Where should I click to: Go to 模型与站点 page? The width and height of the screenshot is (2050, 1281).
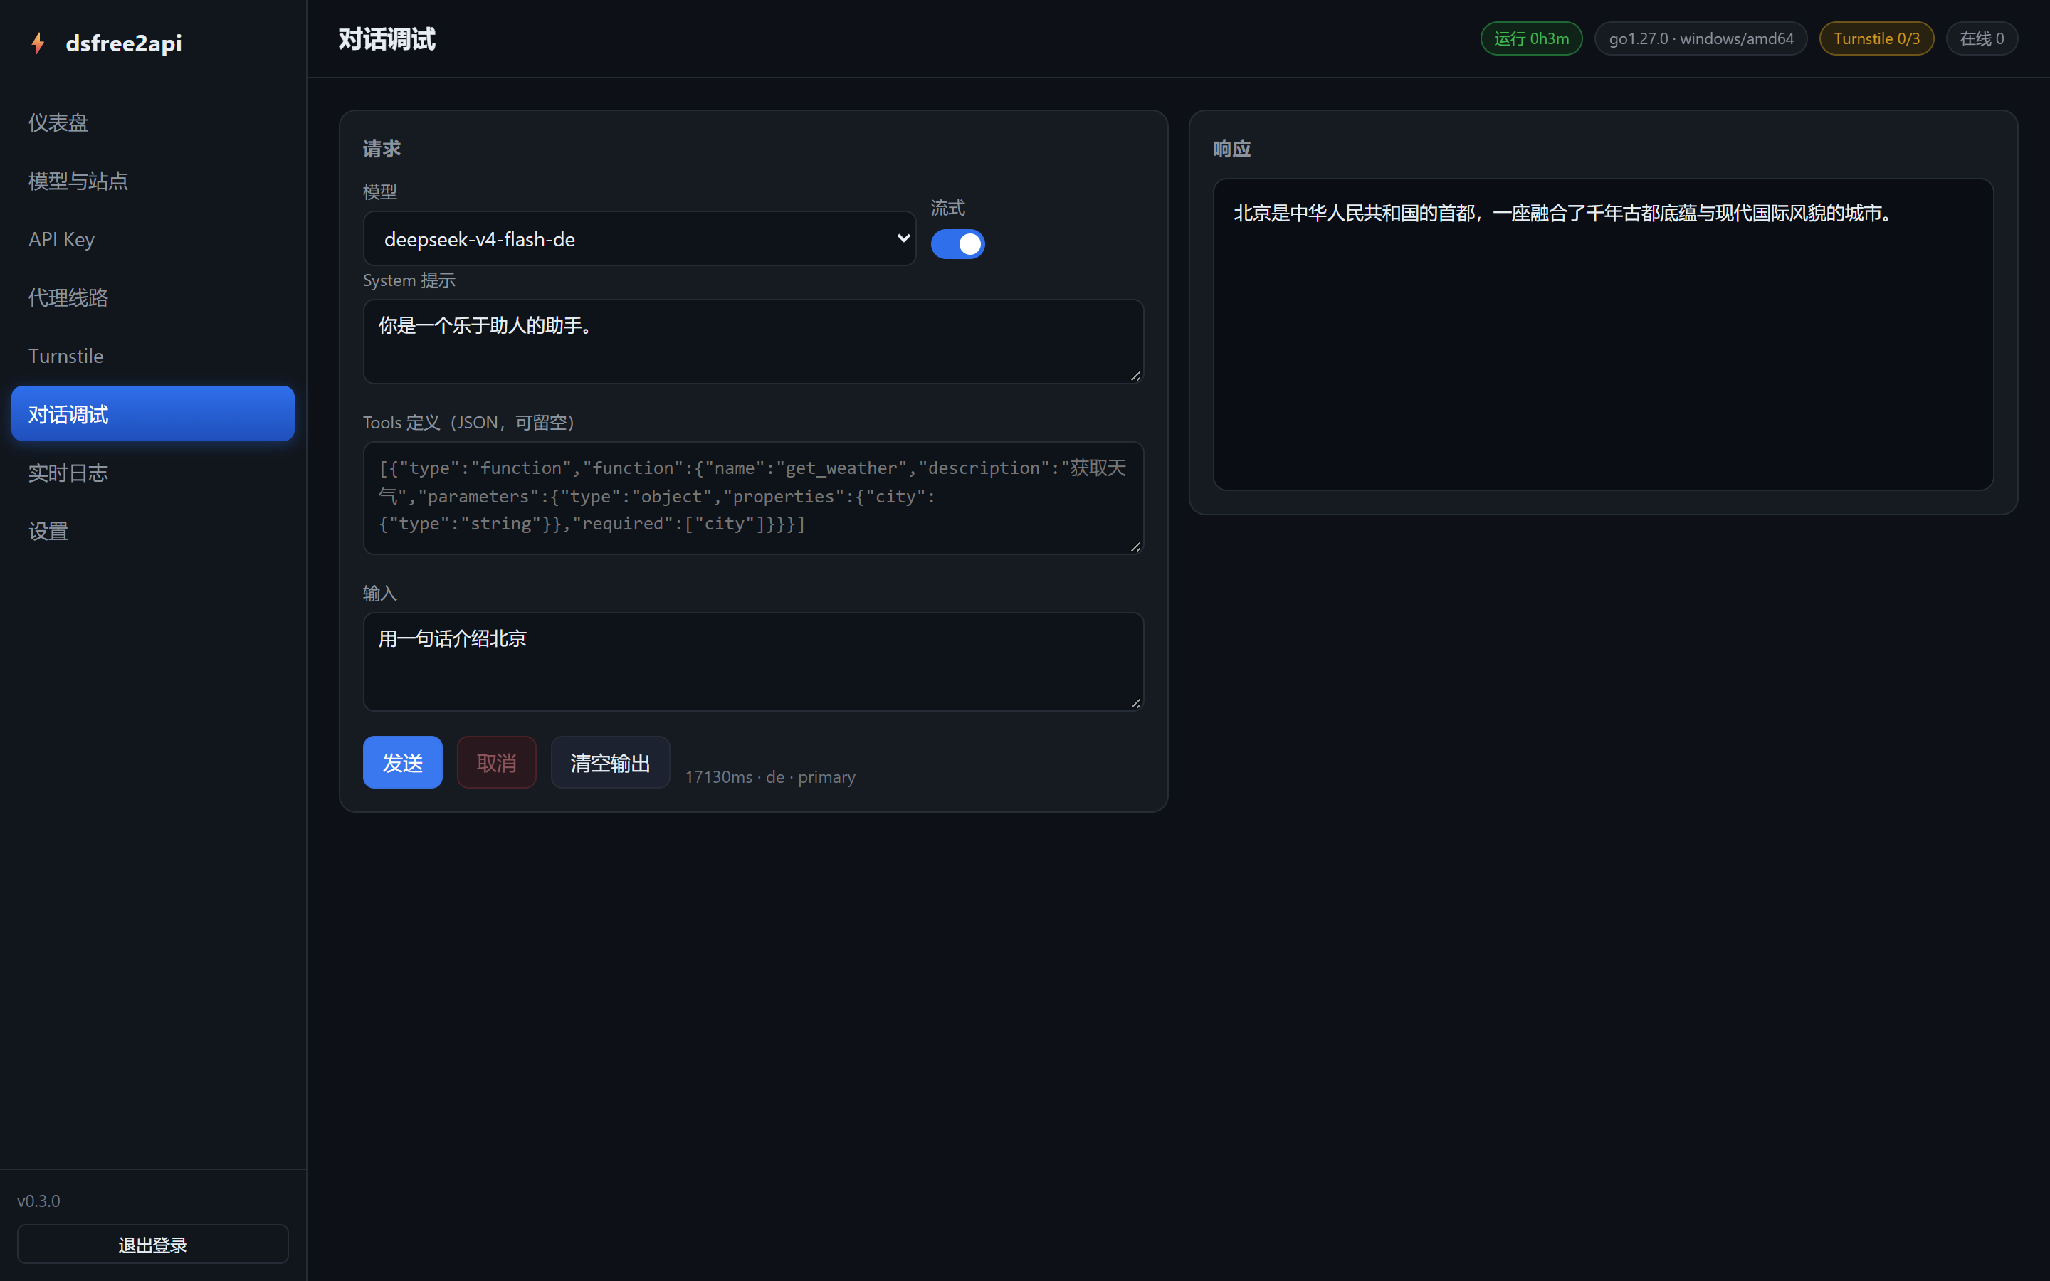coord(152,181)
